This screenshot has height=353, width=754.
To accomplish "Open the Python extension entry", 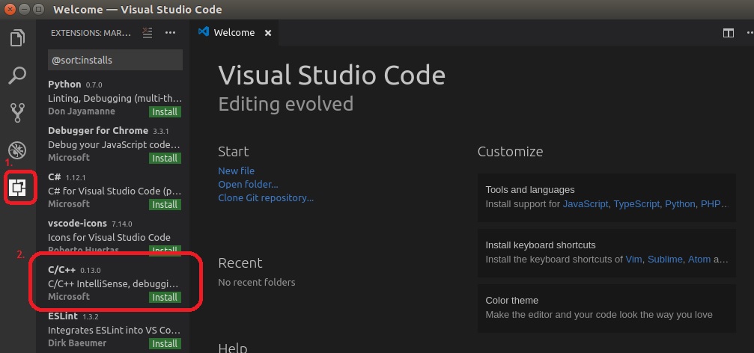I will click(113, 98).
